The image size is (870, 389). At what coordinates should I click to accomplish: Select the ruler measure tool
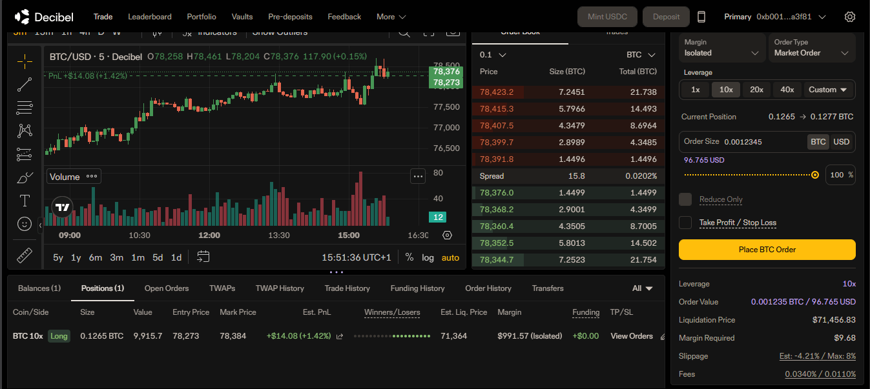coord(25,255)
